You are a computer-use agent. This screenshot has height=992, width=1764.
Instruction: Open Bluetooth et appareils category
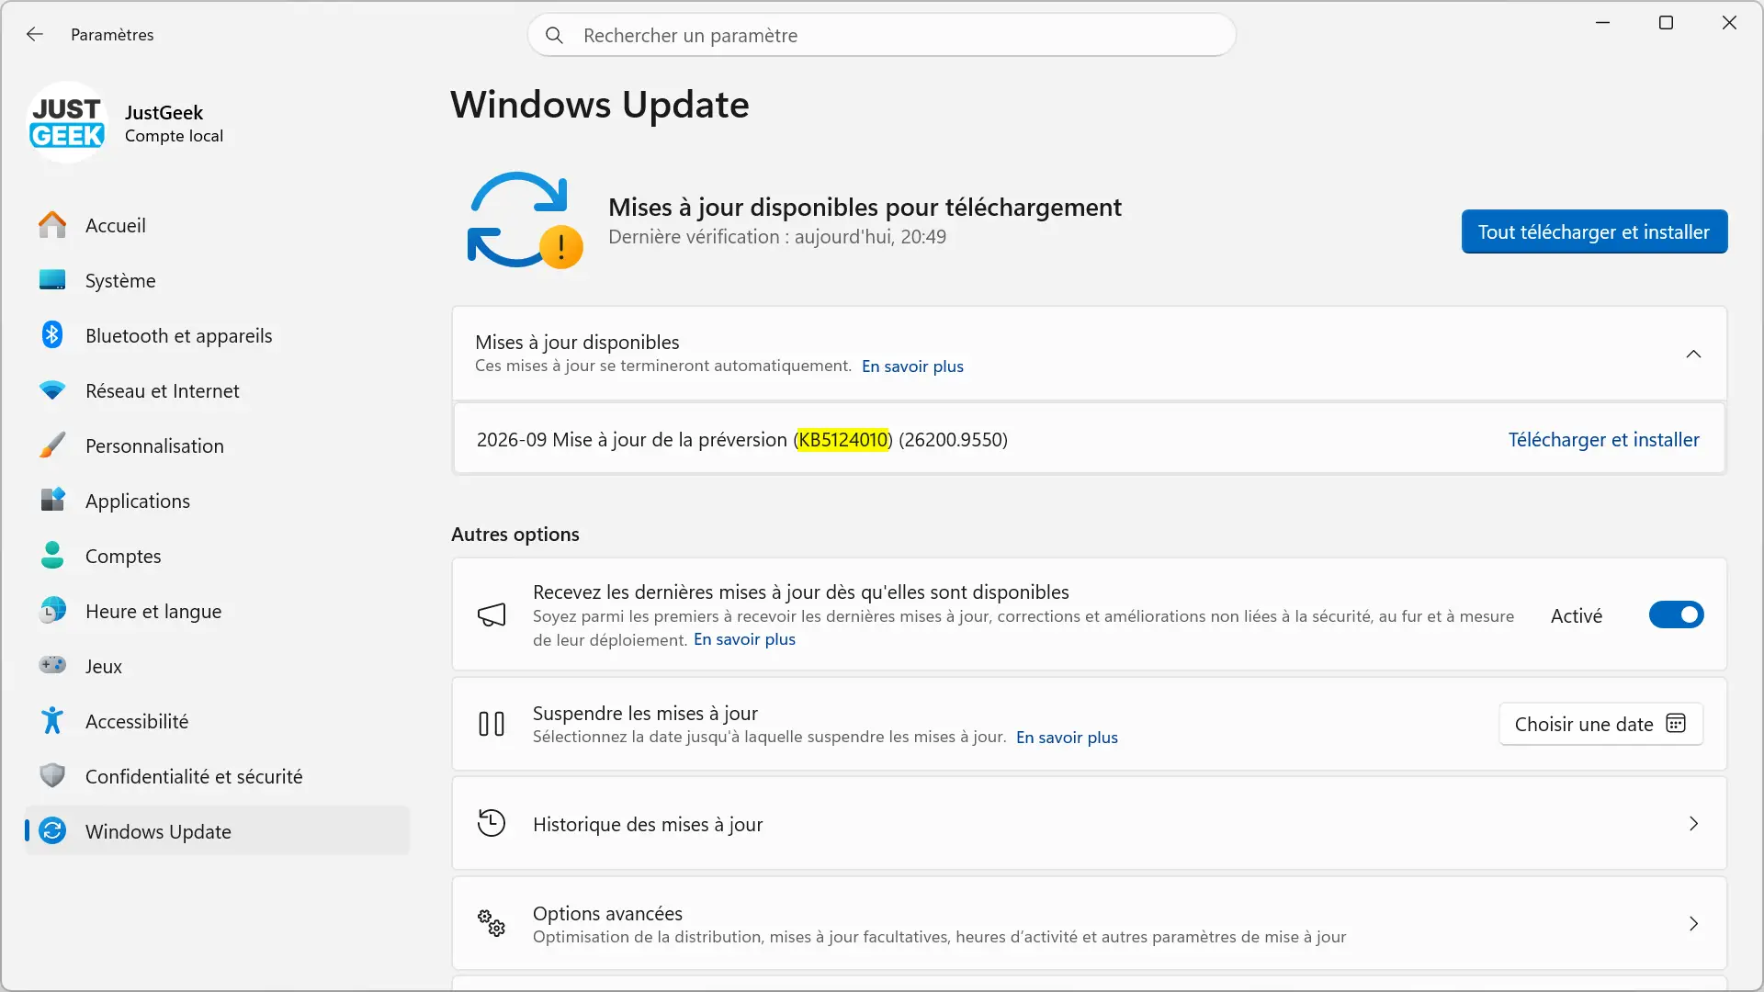(x=217, y=335)
